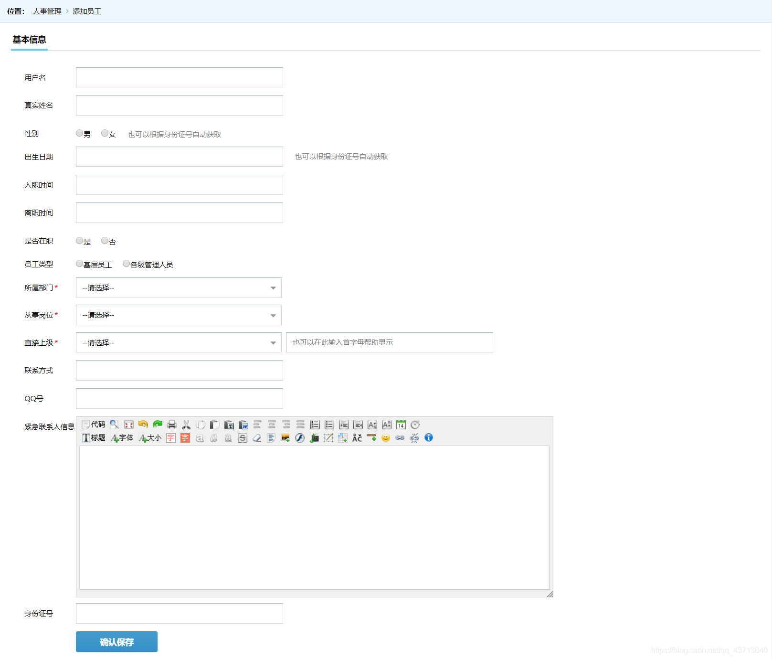Click the 确认保存 button
Viewport: 772px width, 659px height.
click(116, 642)
